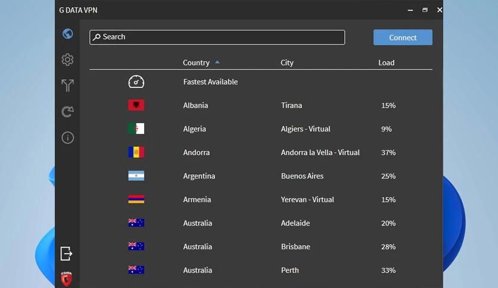Select the Perth city entry

pos(290,270)
